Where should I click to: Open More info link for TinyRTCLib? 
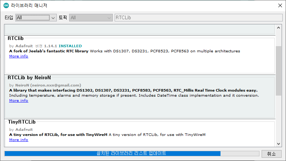19,140
